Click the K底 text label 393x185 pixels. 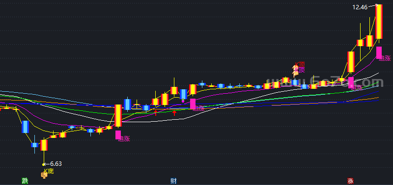[49, 171]
